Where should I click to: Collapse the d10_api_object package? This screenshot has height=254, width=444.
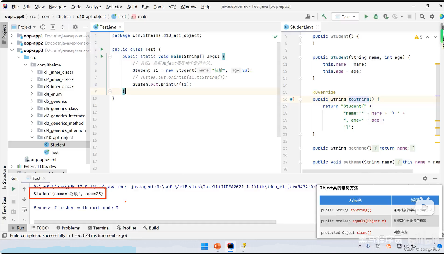pyautogui.click(x=32, y=137)
